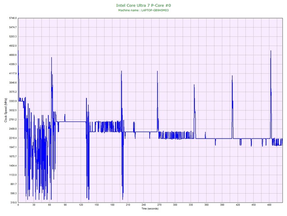
Task: Click the chart title "Intel Core Ultra 7 P-Core #0"
Action: click(143, 5)
